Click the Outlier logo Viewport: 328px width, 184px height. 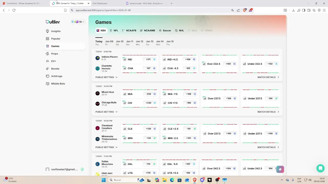click(53, 22)
